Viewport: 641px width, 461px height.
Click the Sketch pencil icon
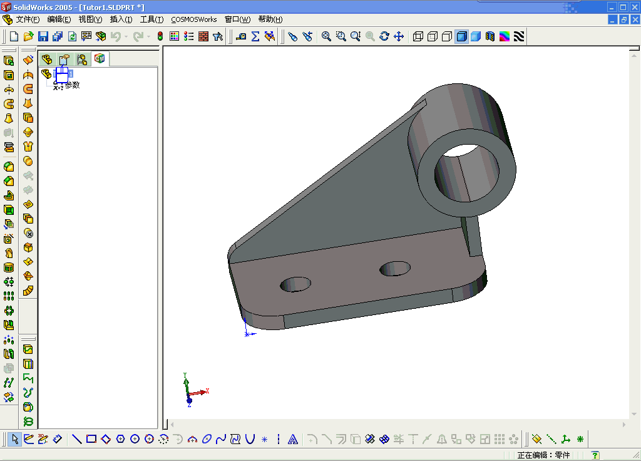click(29, 439)
